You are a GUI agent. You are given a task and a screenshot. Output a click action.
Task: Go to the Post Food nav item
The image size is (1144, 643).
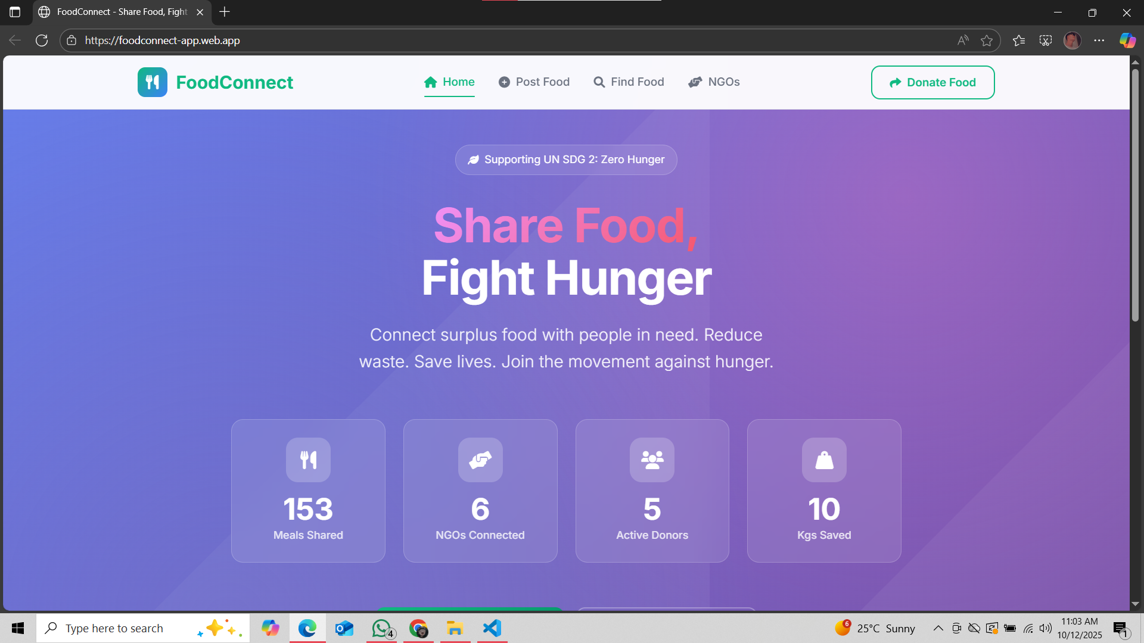pyautogui.click(x=534, y=82)
